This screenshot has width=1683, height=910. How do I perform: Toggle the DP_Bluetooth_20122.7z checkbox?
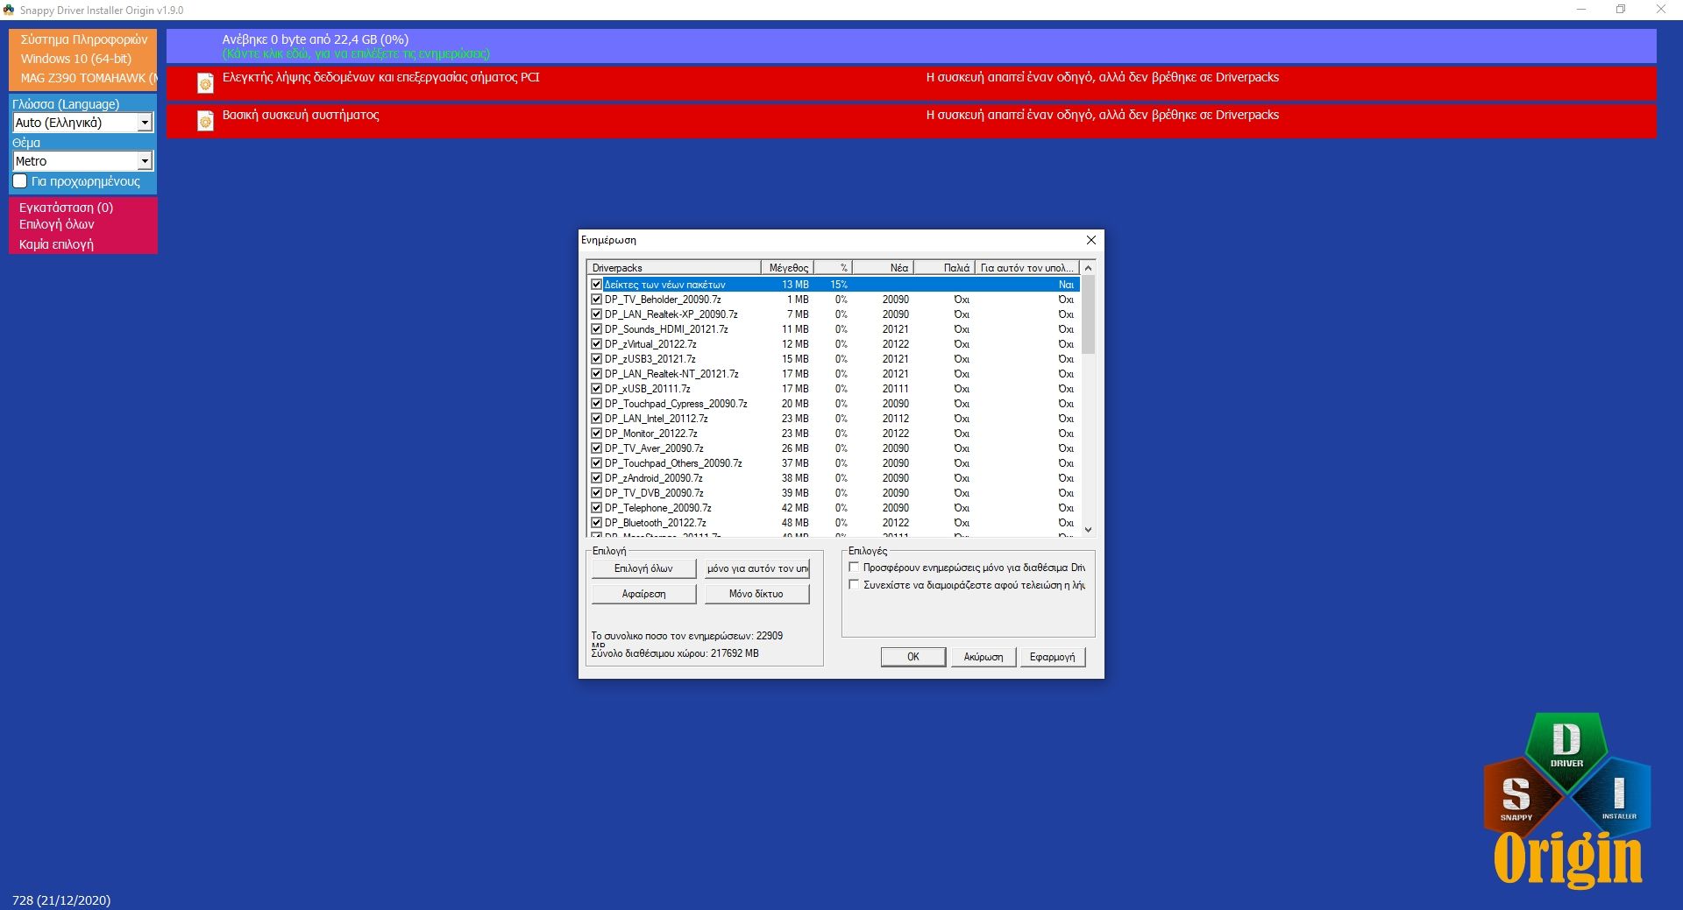point(596,523)
